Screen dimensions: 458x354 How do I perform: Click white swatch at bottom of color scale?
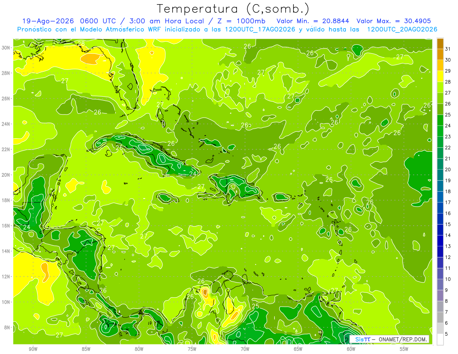coord(440,339)
